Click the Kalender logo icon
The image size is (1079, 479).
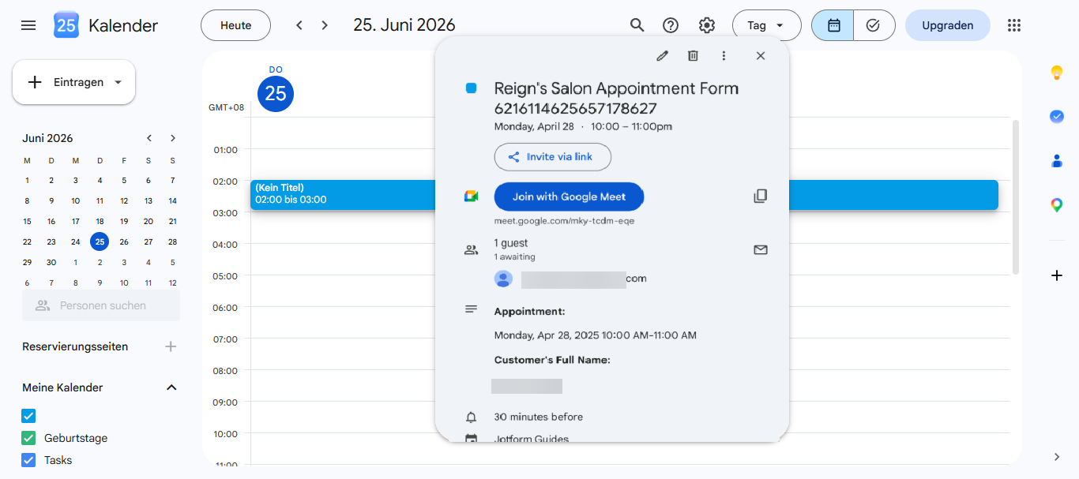(66, 25)
